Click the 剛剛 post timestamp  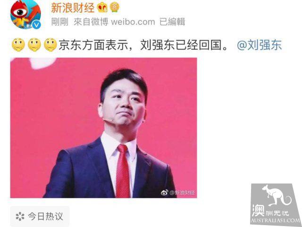60,22
